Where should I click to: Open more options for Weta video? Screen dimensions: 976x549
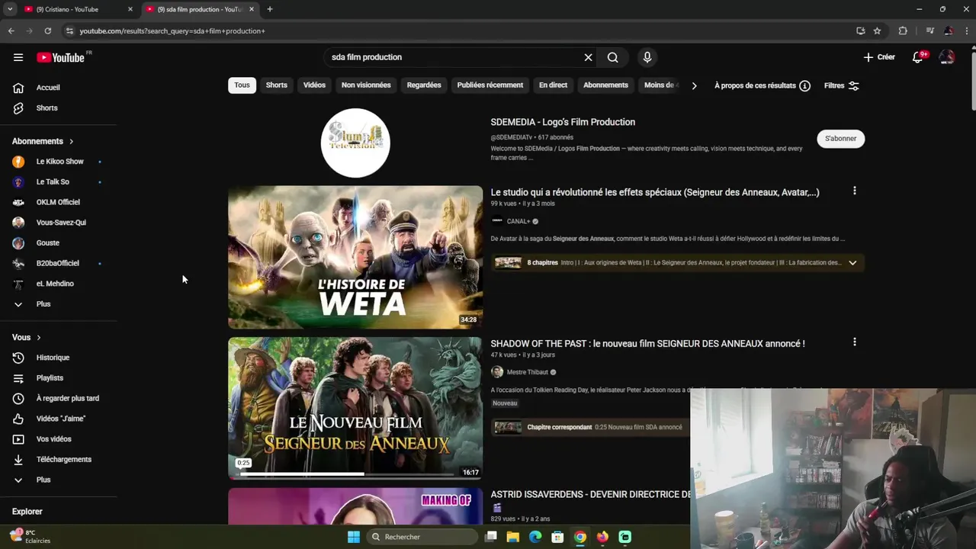(x=854, y=191)
